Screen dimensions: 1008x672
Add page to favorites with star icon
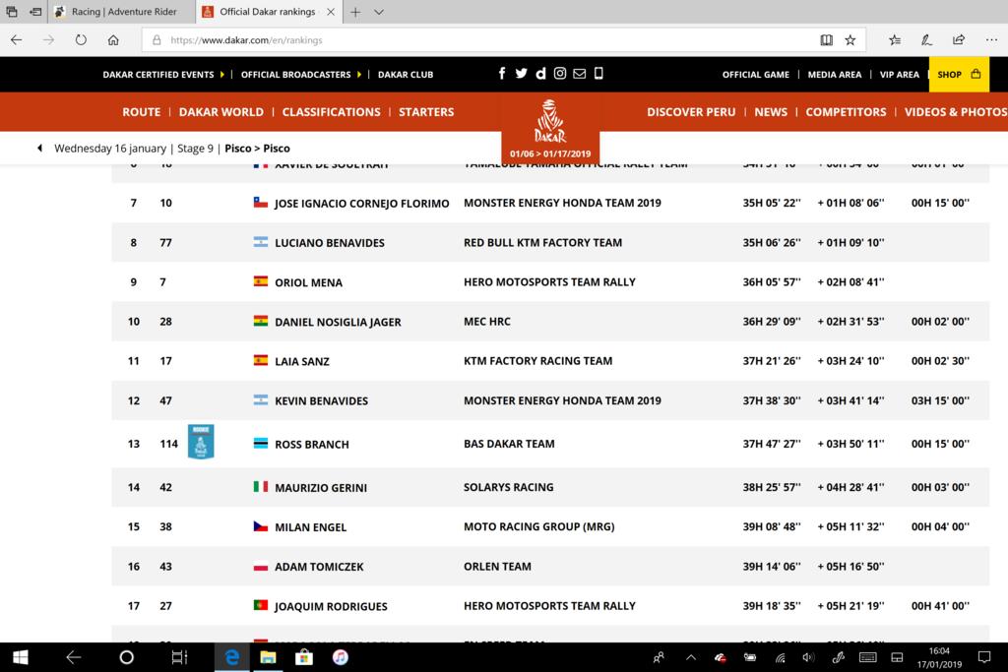850,39
